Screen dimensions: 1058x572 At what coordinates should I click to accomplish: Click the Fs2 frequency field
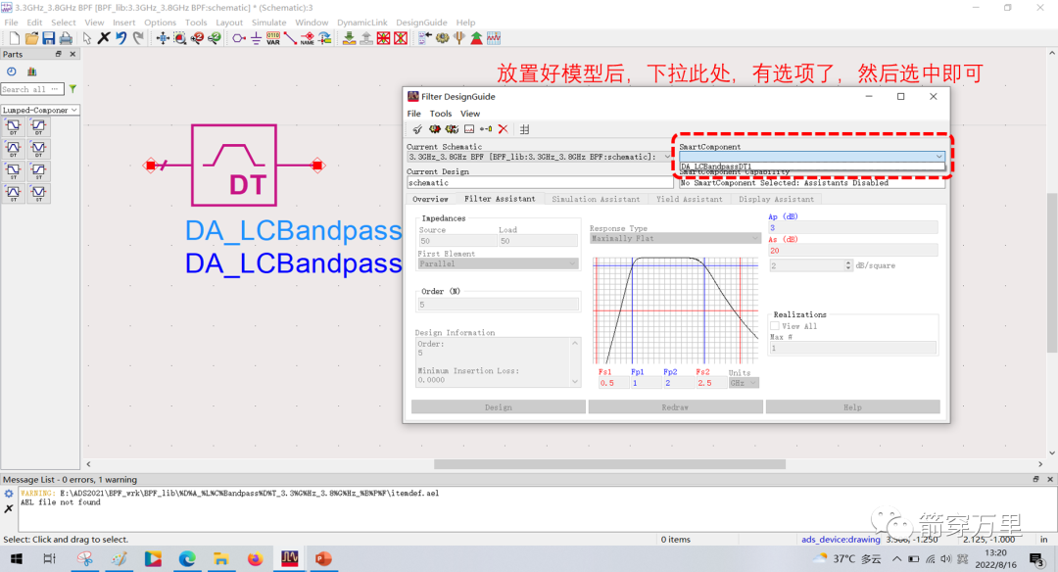coord(710,382)
